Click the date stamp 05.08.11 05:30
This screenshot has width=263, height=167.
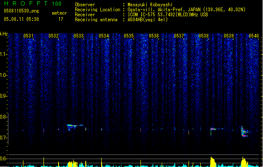21,19
